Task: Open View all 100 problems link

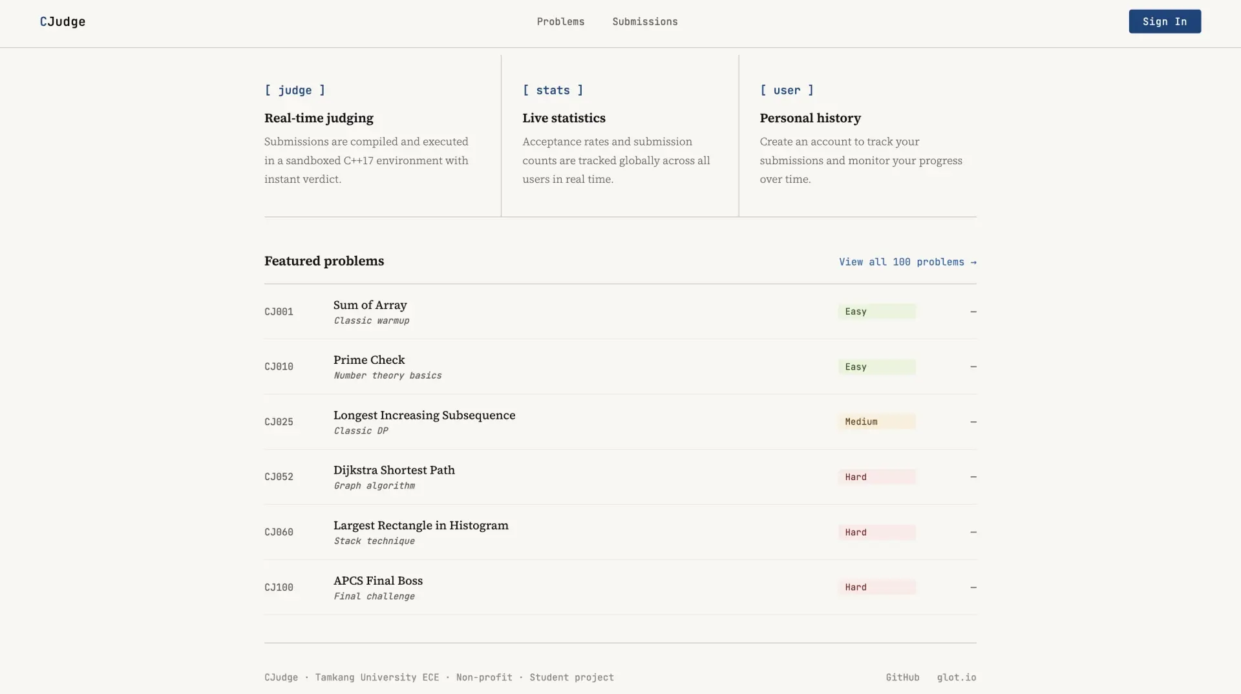Action: coord(907,262)
